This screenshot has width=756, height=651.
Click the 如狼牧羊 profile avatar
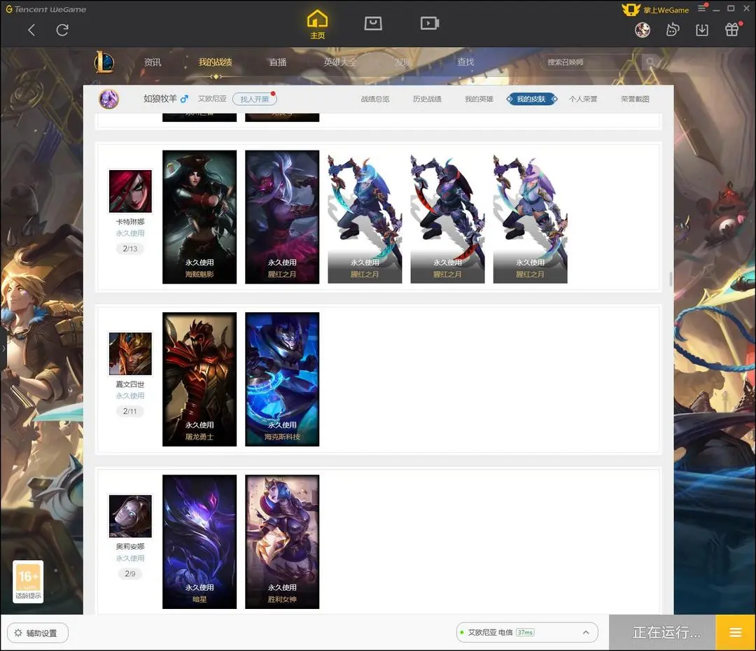[x=109, y=99]
